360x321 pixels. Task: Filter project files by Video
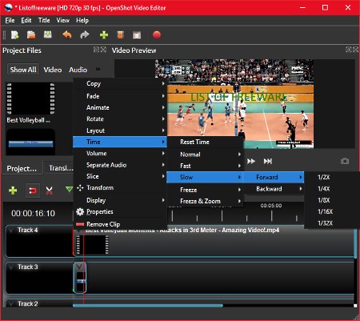coord(53,70)
